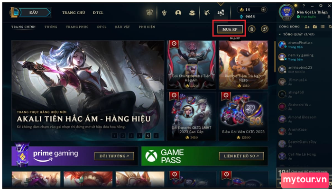Screen dimensions: 332x192
Task: Click the notification bell icon
Action: [x=329, y=17]
